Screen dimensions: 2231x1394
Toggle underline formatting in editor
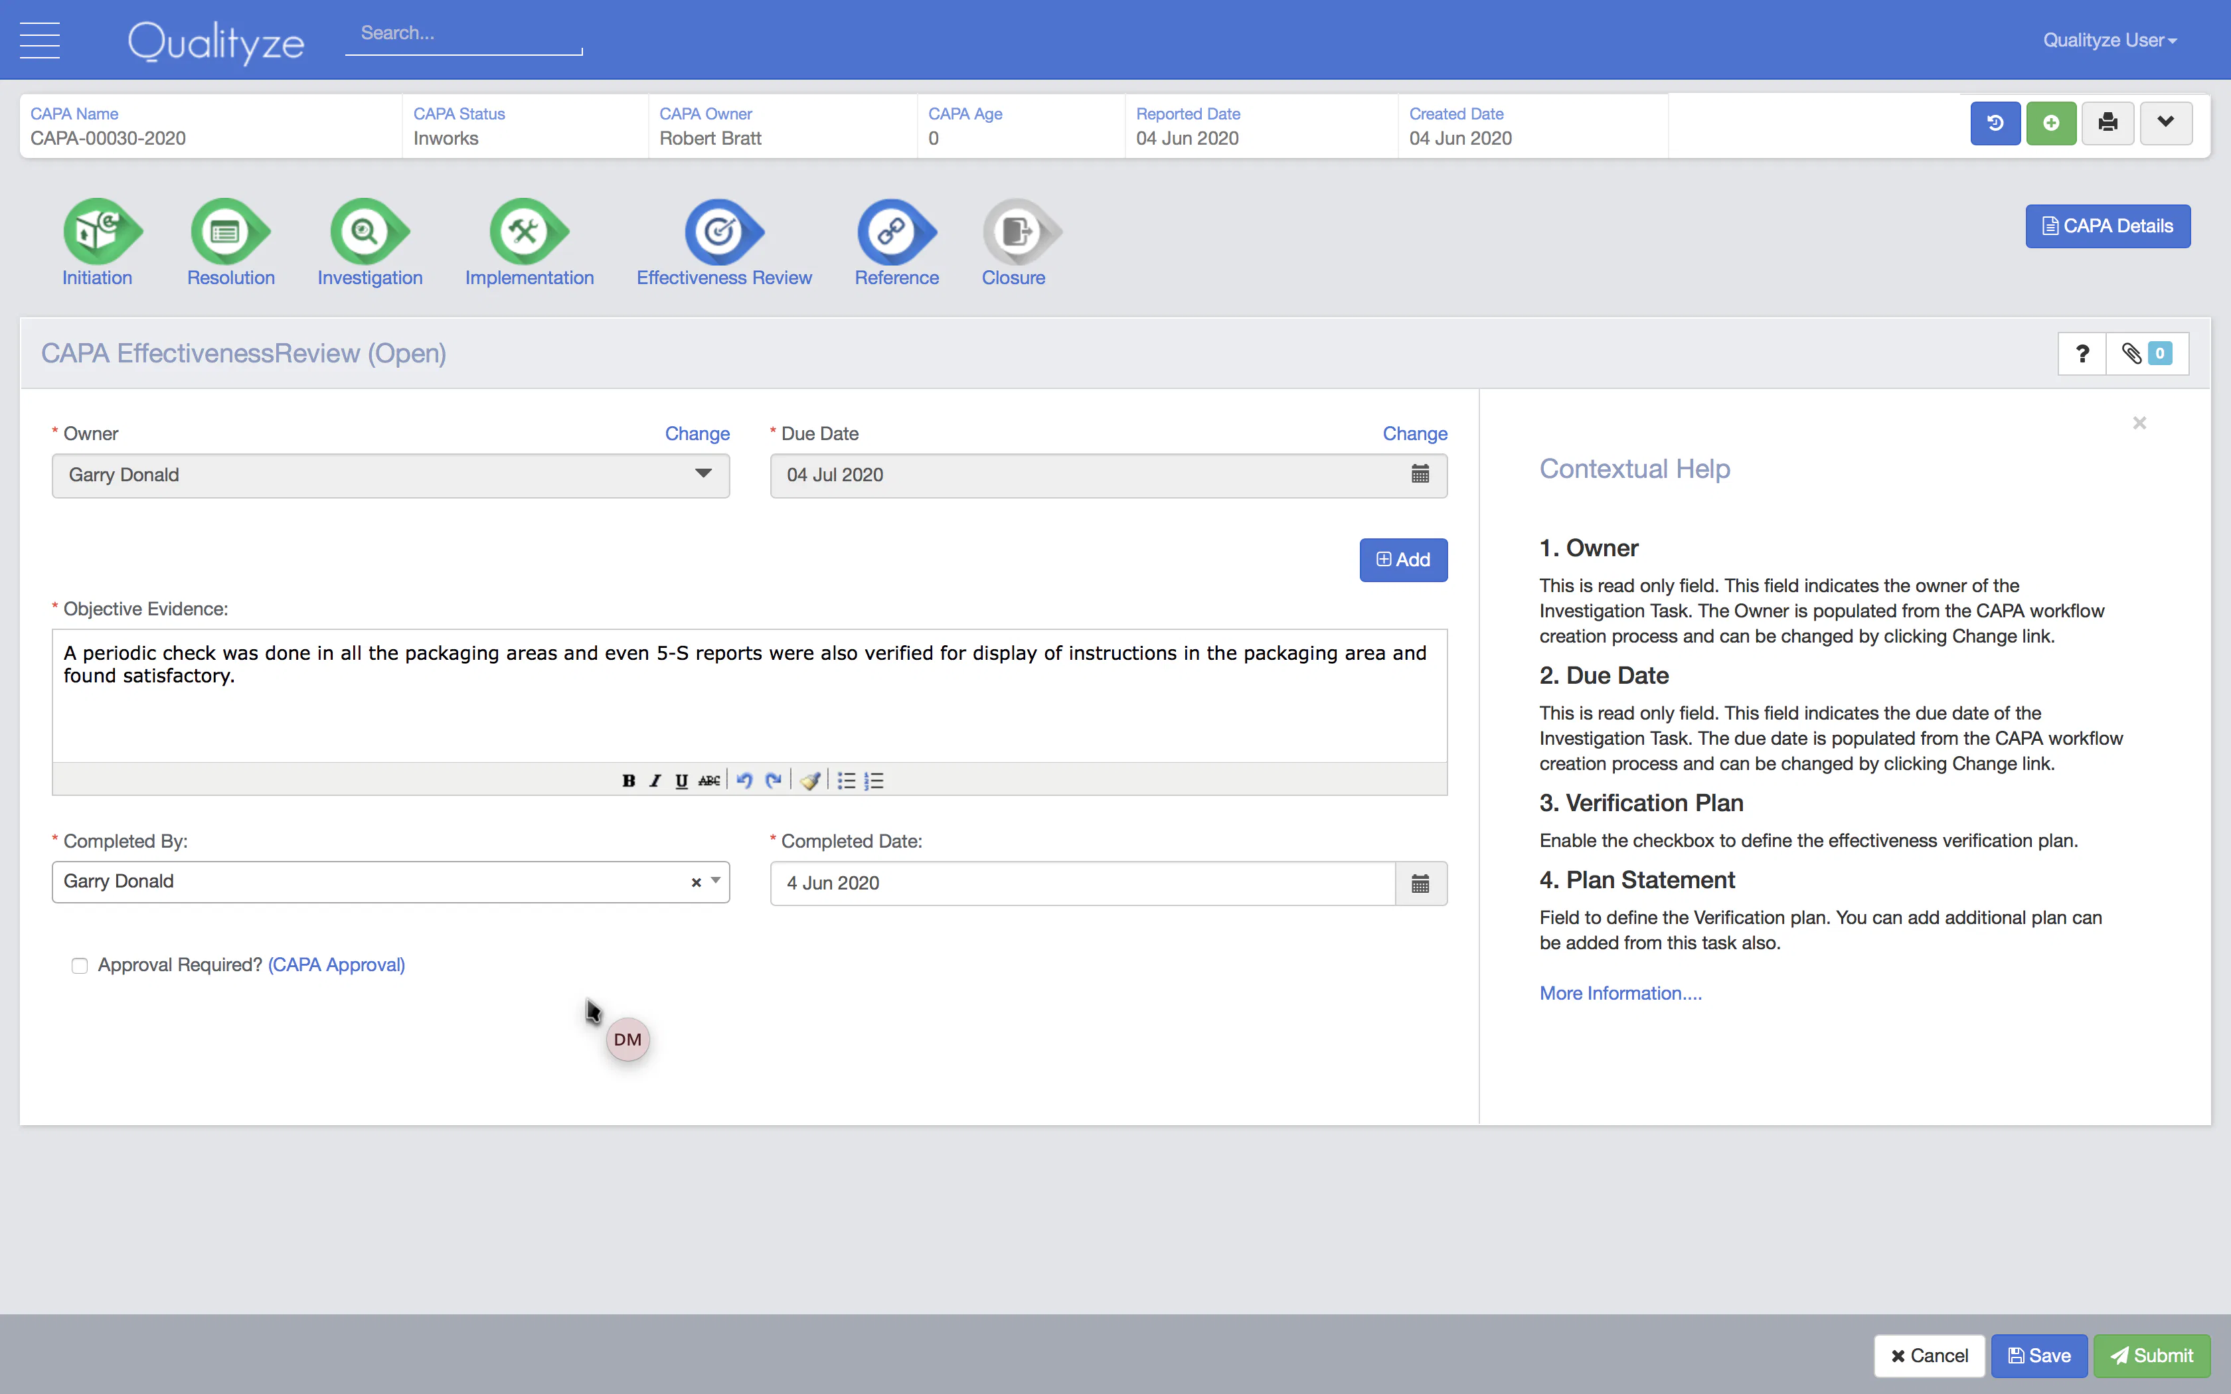point(681,781)
